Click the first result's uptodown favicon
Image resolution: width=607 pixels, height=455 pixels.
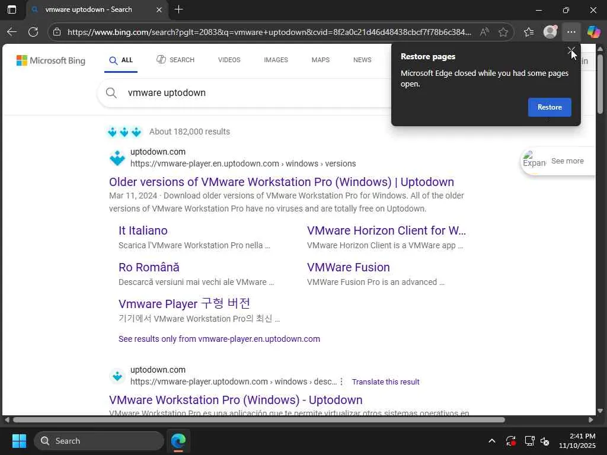click(117, 158)
